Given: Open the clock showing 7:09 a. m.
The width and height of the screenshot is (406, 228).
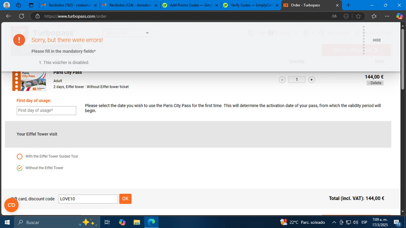Looking at the screenshot, I should pos(380,222).
